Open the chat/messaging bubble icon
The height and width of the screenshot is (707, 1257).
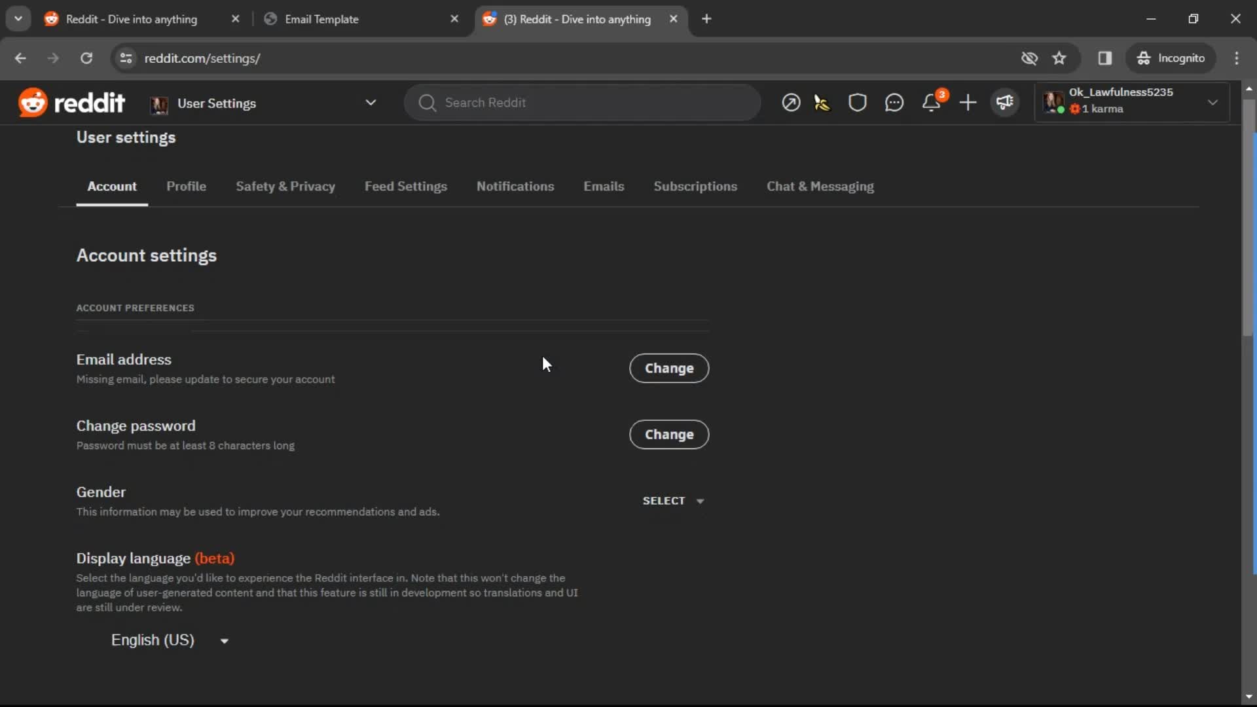tap(894, 103)
